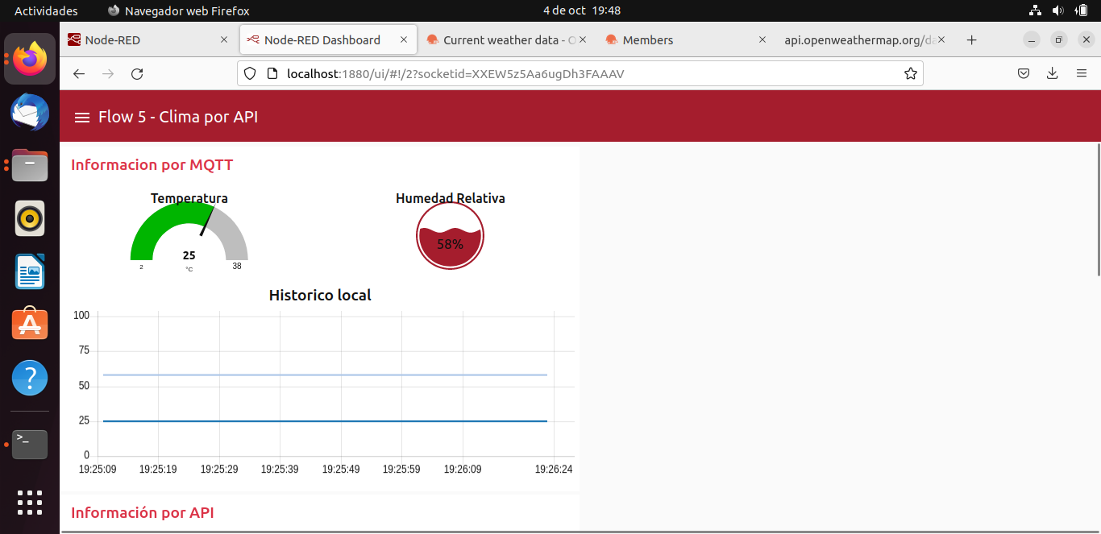This screenshot has height=534, width=1101.
Task: Toggle tracking protection via the shield icon
Action: coord(250,73)
